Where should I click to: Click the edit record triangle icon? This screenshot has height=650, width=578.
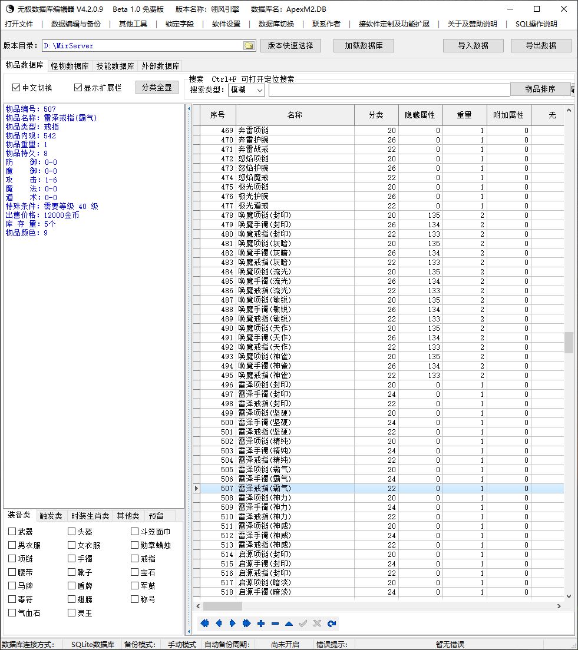click(289, 623)
